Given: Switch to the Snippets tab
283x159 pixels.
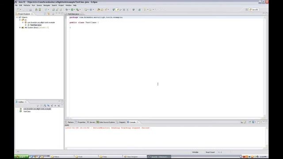Looking at the screenshot, I should (x=121, y=122).
